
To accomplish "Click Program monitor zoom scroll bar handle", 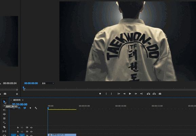I will (x=24, y=90).
